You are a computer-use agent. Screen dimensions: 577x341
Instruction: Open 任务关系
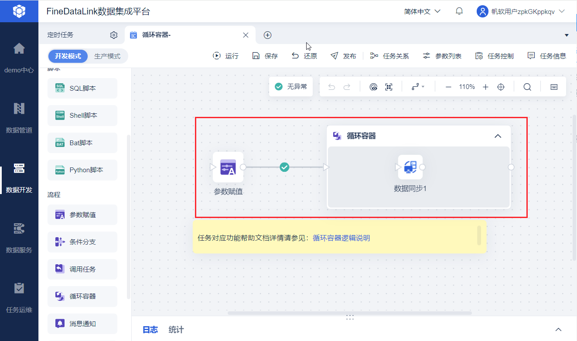click(x=389, y=56)
